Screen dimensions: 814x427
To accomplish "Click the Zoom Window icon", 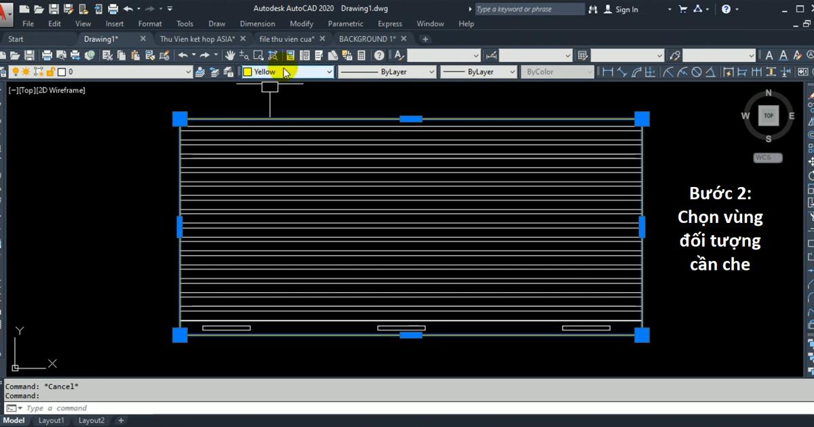I will pyautogui.click(x=258, y=56).
